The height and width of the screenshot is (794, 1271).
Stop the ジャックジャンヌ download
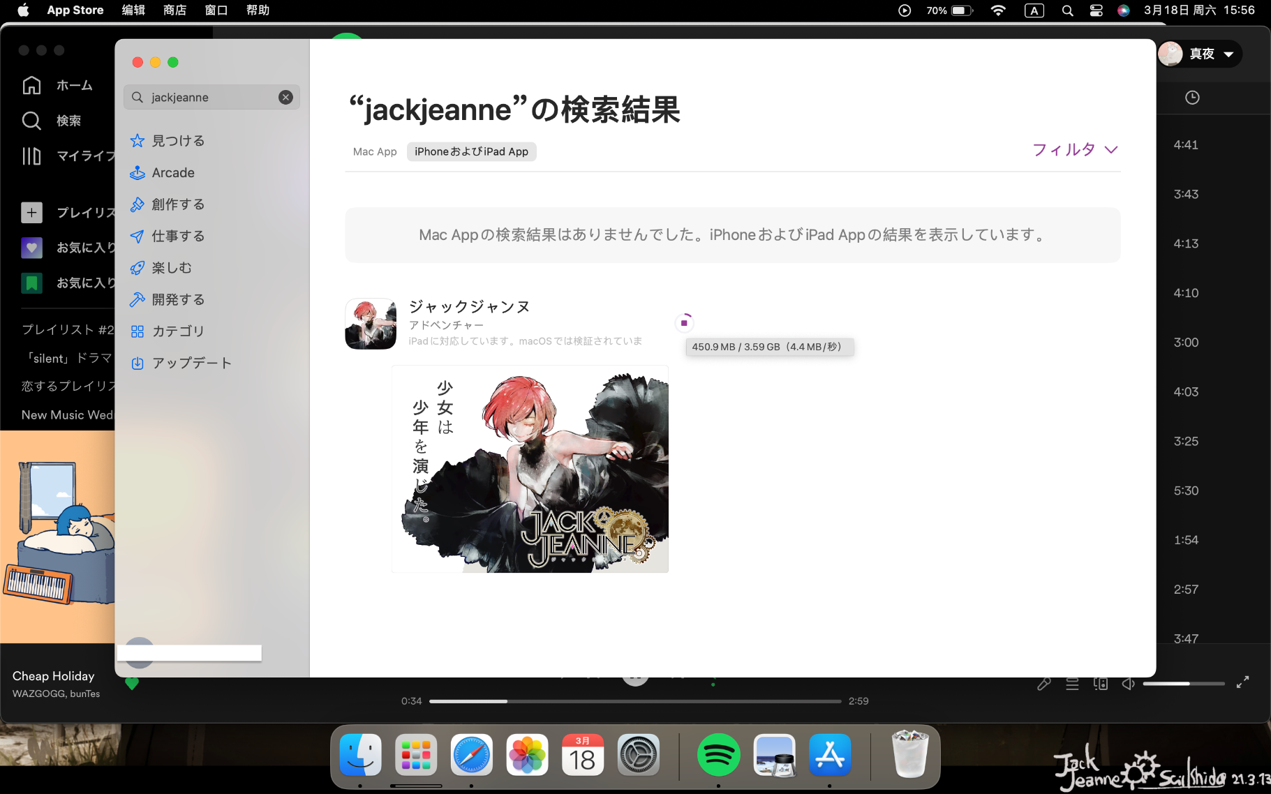[684, 323]
